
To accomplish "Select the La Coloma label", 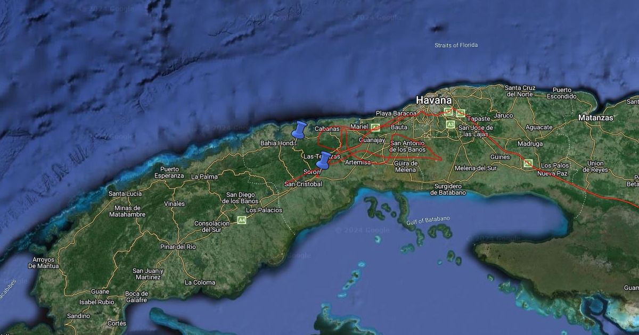I will tap(200, 282).
